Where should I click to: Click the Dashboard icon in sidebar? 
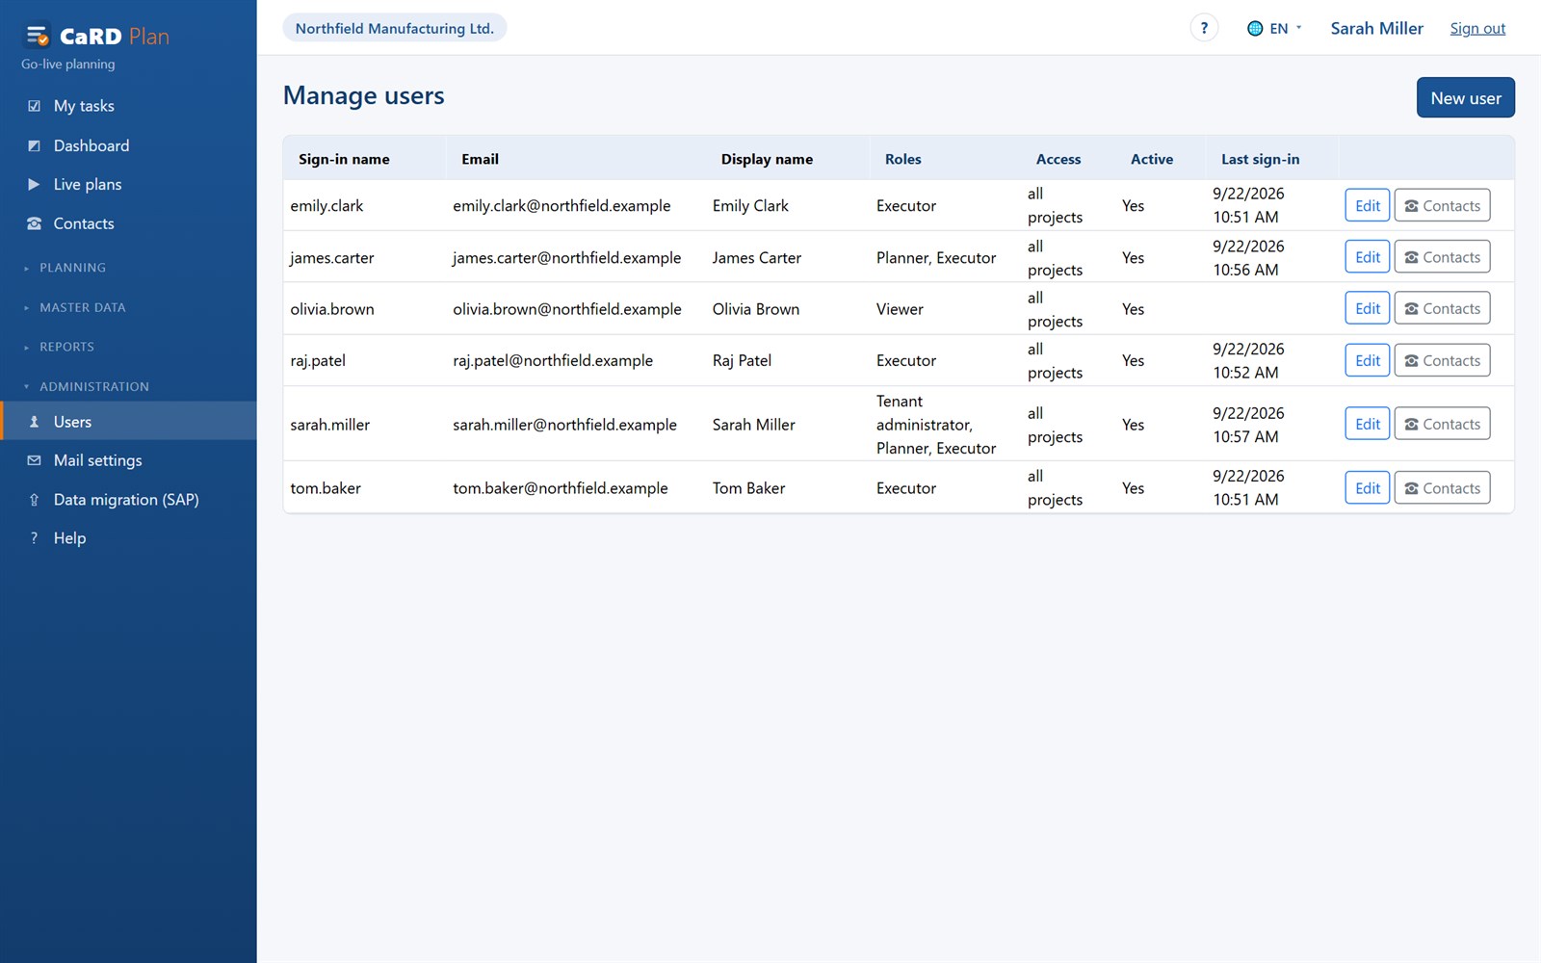click(35, 145)
